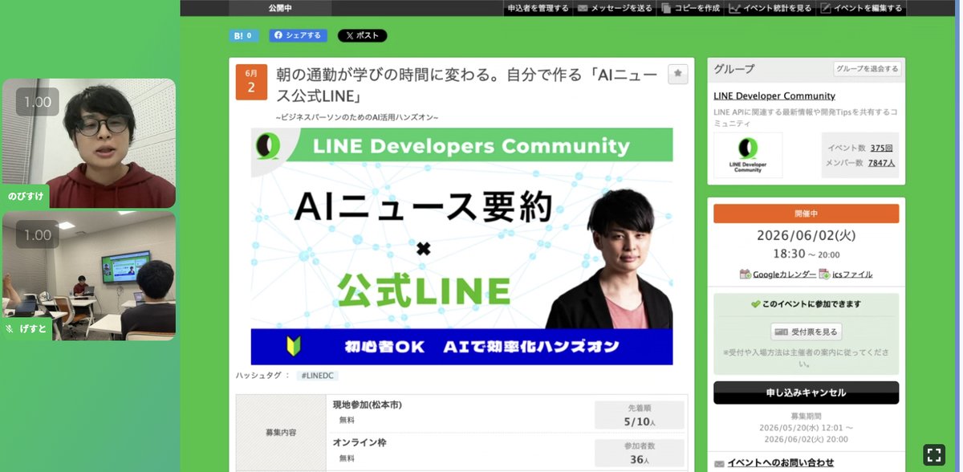Screen dimensions: 963x472
Task: Click 受付票を見る button
Action: click(806, 332)
